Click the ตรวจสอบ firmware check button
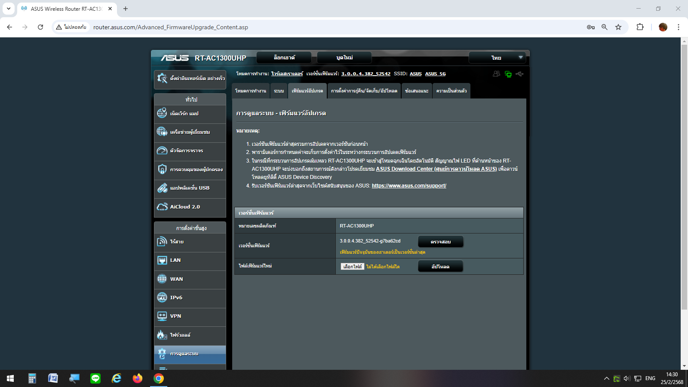The image size is (688, 387). pos(440,242)
